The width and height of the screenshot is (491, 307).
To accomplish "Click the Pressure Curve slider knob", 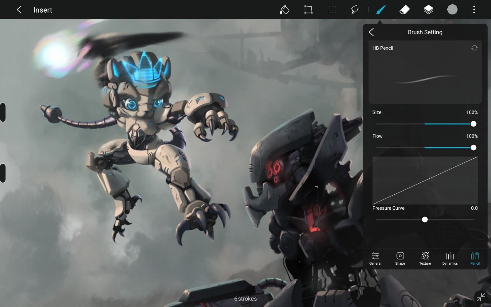I will (x=425, y=220).
